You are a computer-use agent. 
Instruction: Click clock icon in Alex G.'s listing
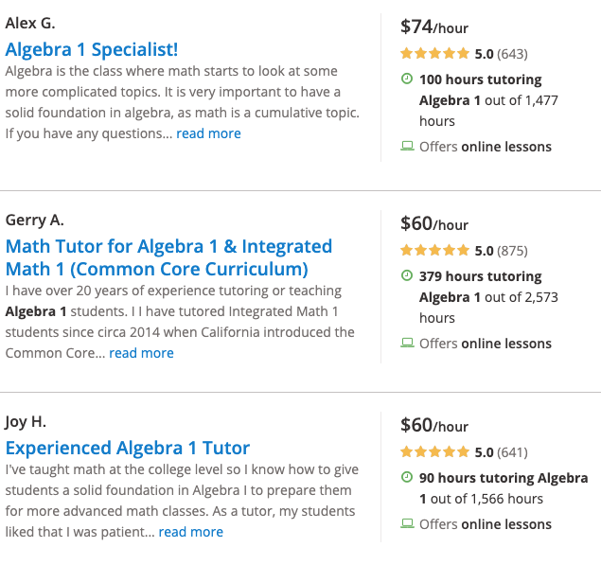click(407, 79)
